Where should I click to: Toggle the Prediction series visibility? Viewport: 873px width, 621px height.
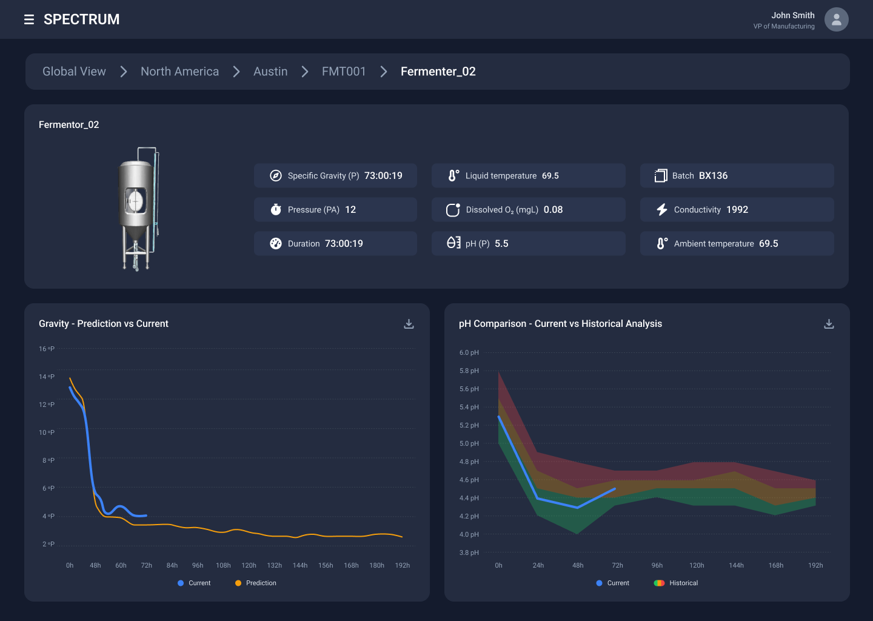tap(255, 583)
